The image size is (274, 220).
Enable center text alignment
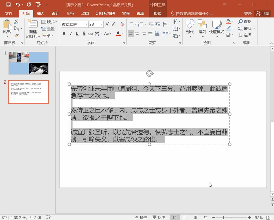pyautogui.click(x=137, y=33)
